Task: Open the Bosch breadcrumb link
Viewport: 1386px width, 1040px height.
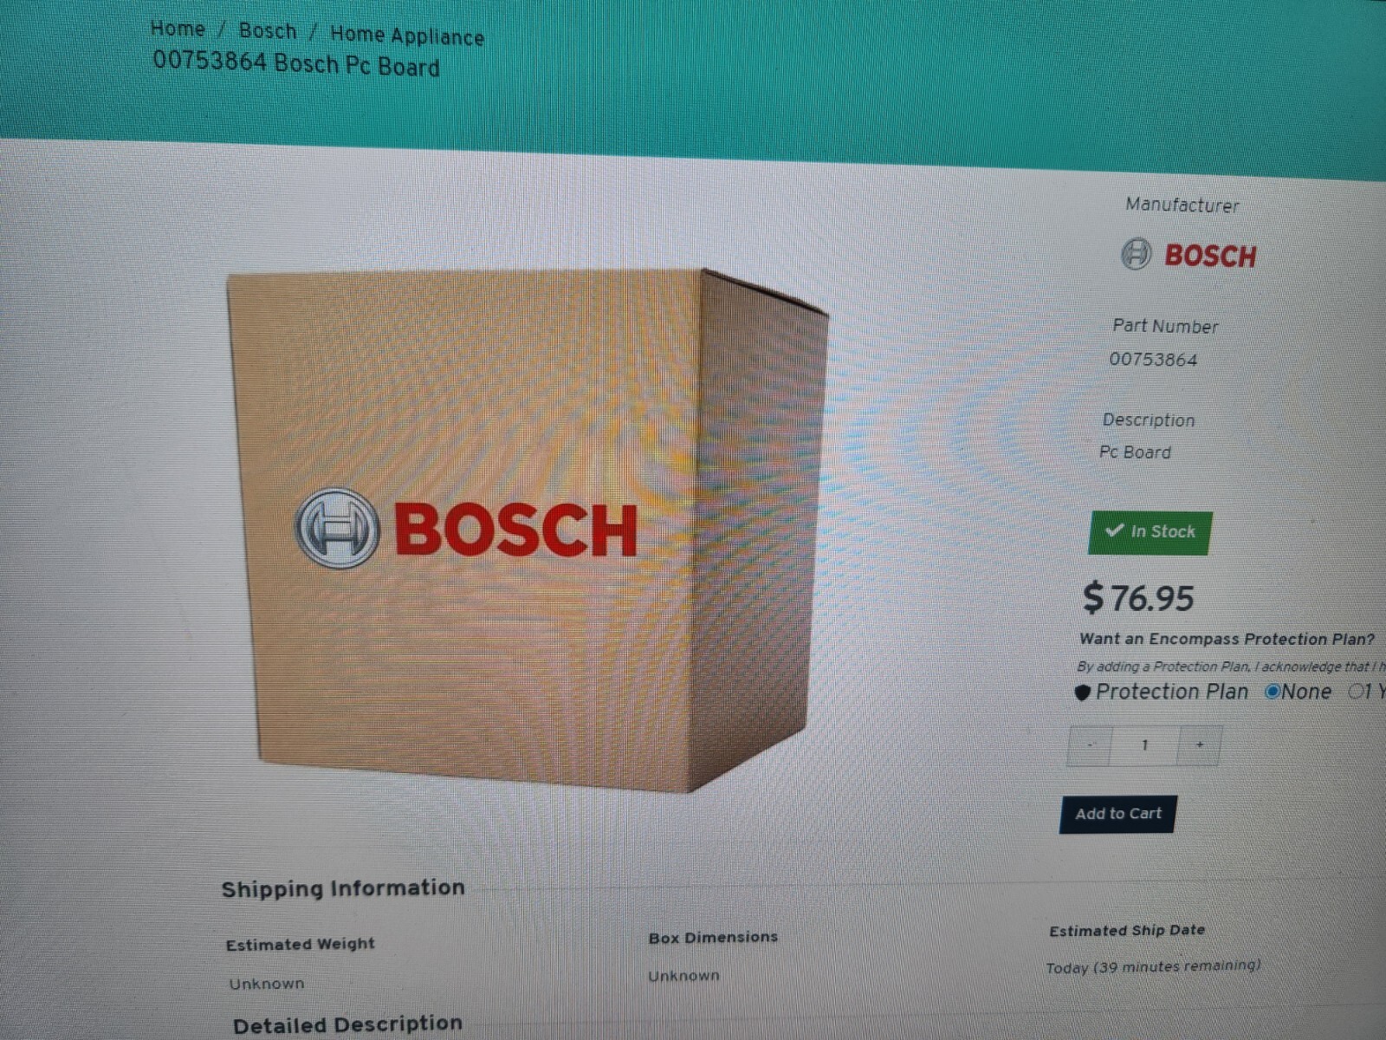Action: pos(268,31)
